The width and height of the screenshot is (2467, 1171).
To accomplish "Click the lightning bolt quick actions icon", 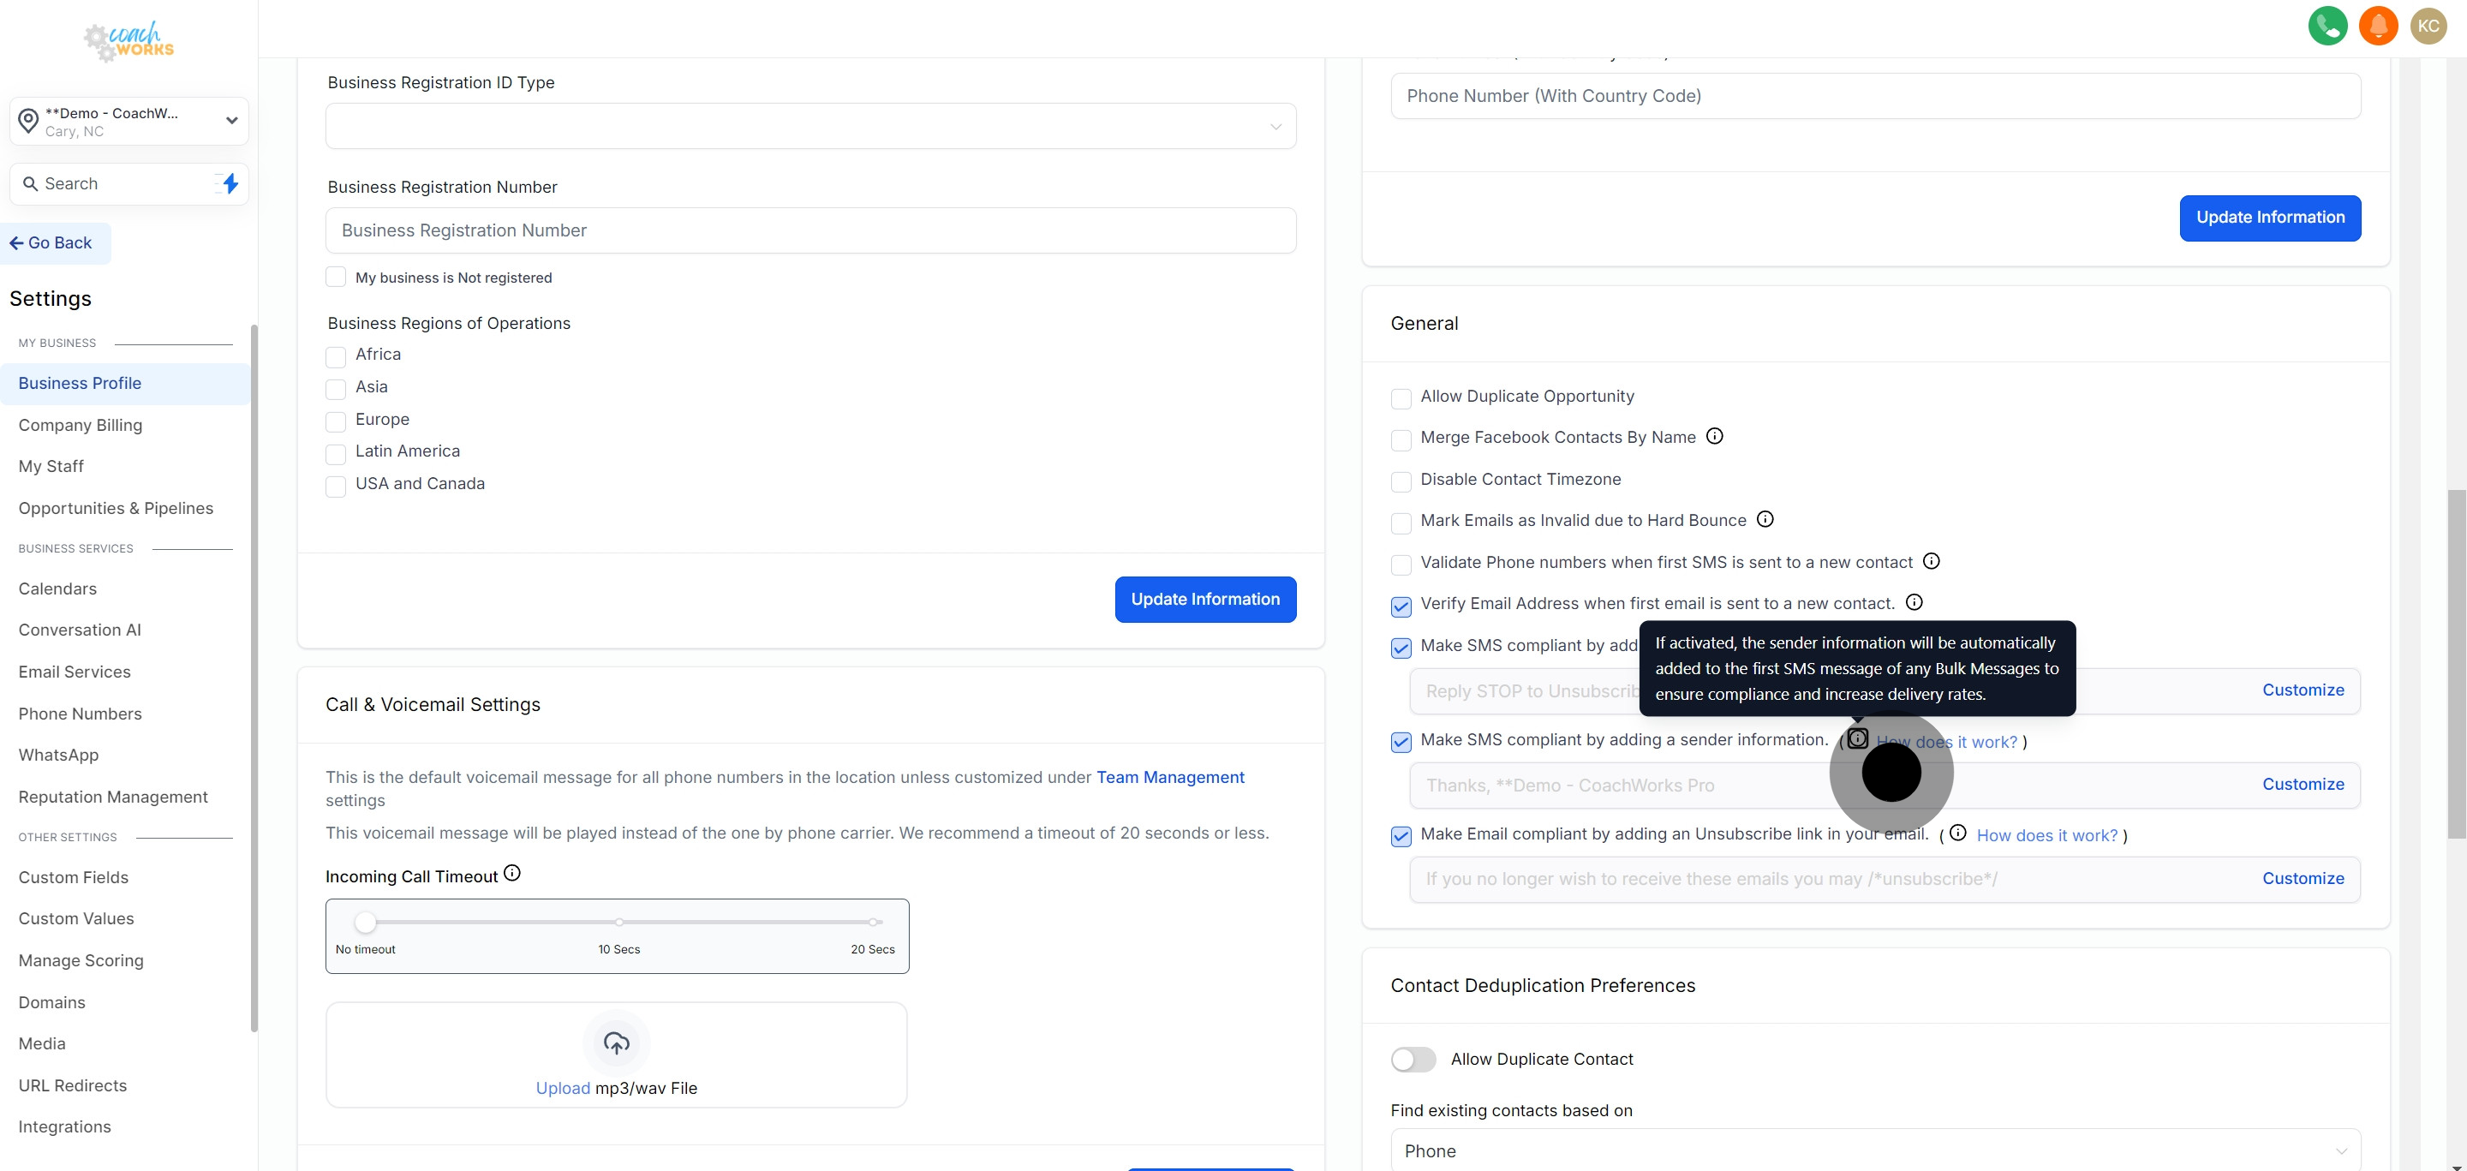I will [230, 182].
